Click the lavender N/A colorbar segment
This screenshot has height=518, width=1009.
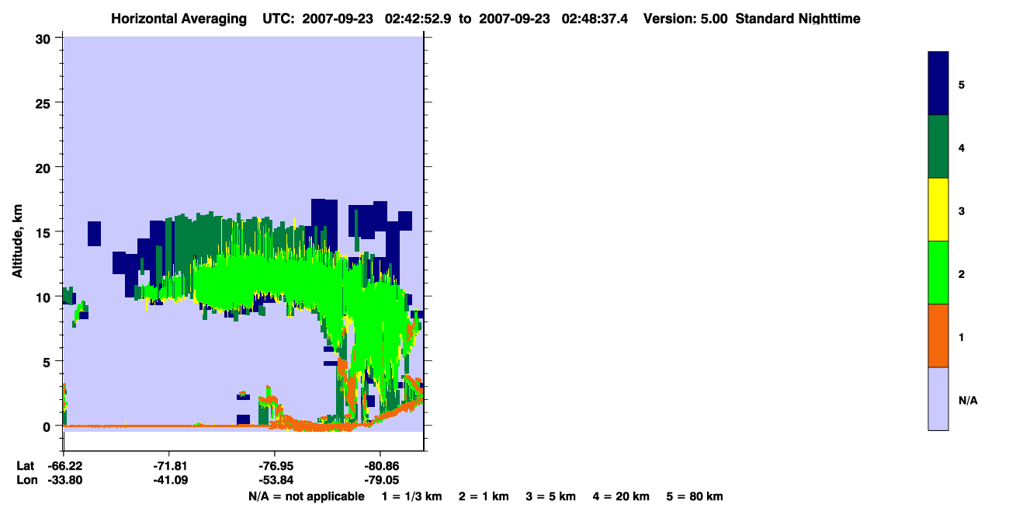click(x=938, y=398)
